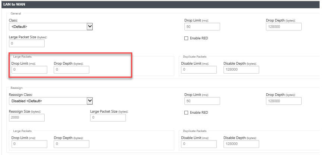Click Reassign Large Packets Drop Depth field
The image size is (330, 155).
pyautogui.click(x=72, y=144)
